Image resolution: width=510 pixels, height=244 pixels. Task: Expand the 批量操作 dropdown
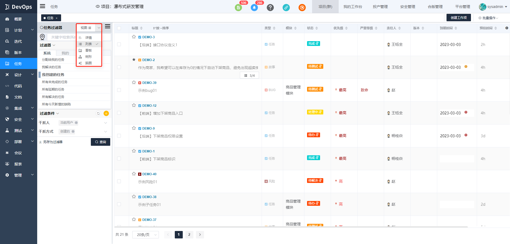point(488,18)
